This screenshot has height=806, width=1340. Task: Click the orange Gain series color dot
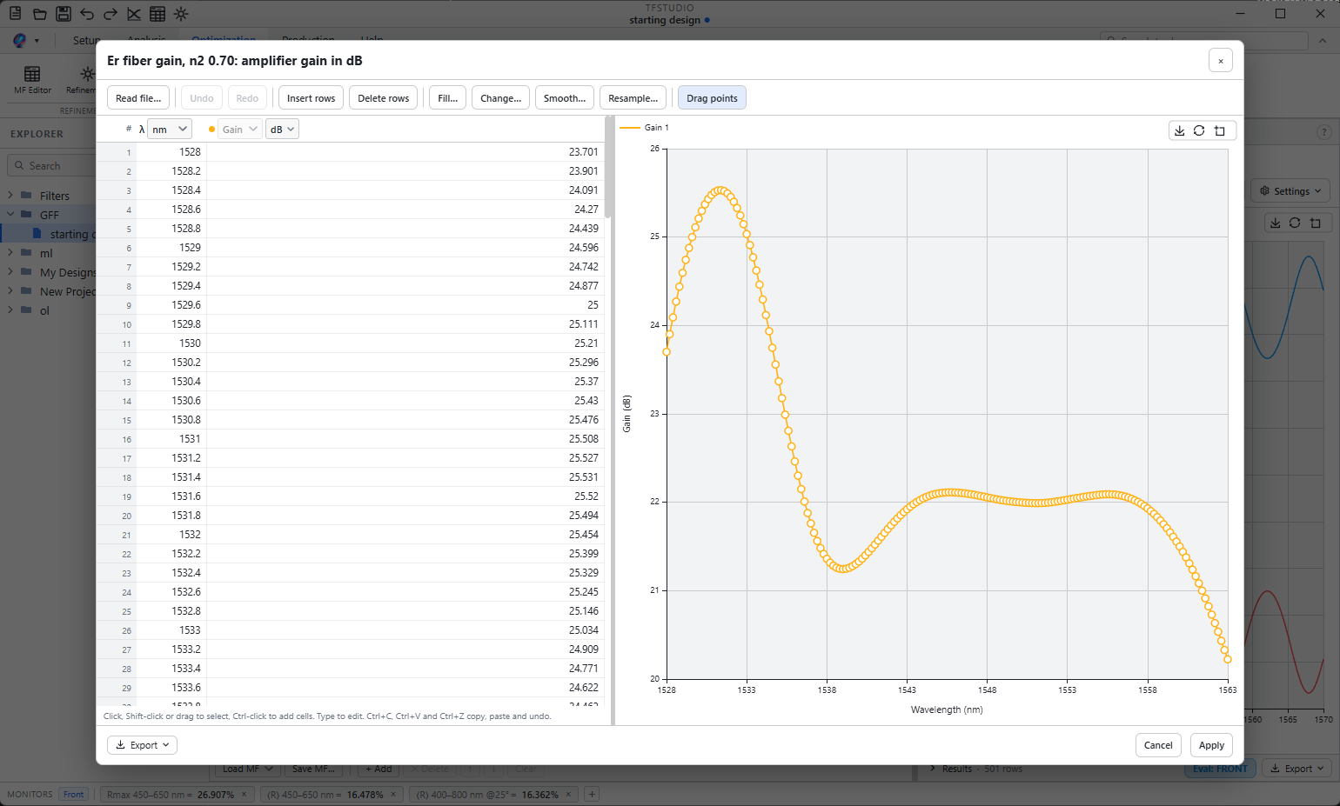click(x=211, y=130)
